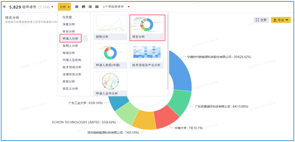The image size is (295, 142).
Task: Click the 排名分析 page heading
Action: 12,18
